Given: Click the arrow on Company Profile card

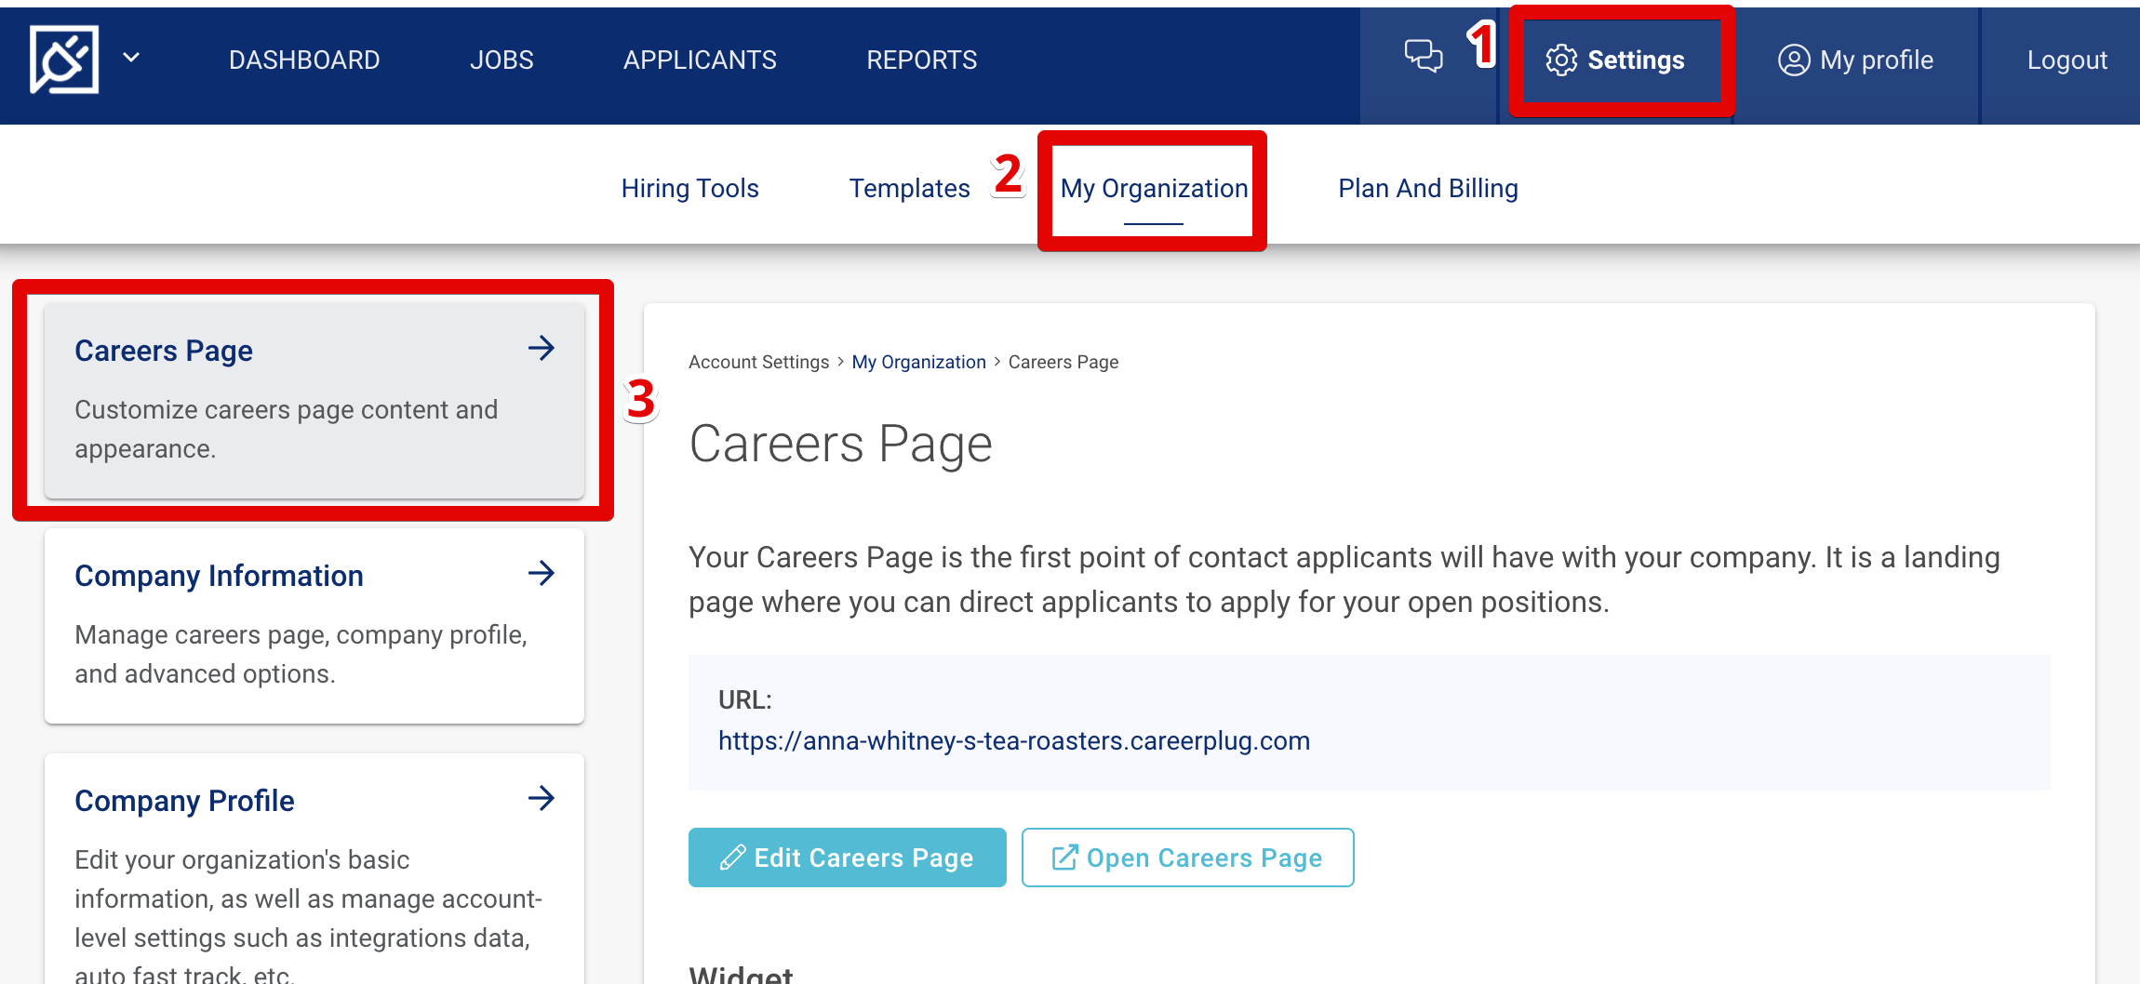Looking at the screenshot, I should (542, 799).
